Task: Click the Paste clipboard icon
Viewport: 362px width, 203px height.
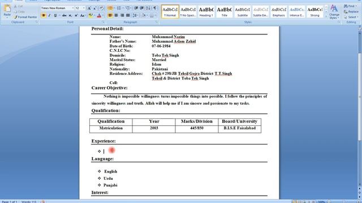Action: pyautogui.click(x=7, y=8)
